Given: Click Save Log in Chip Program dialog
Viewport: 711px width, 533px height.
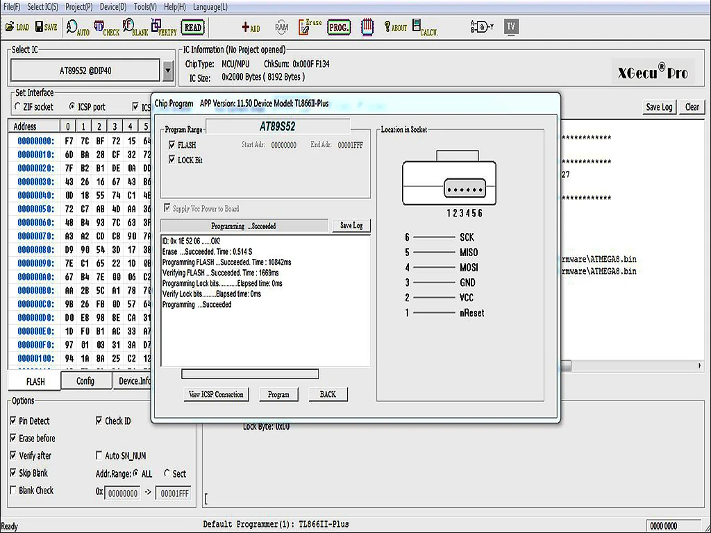Looking at the screenshot, I should tap(351, 226).
